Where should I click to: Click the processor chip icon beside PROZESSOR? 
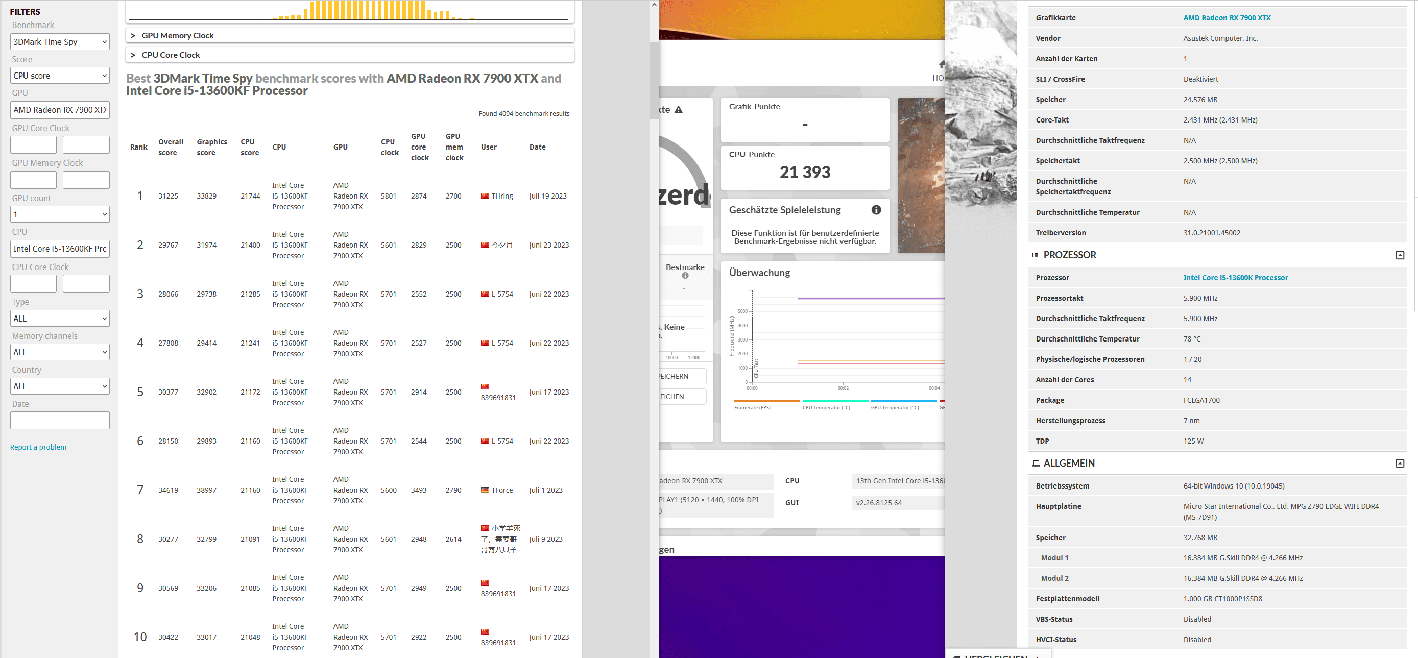[1036, 255]
